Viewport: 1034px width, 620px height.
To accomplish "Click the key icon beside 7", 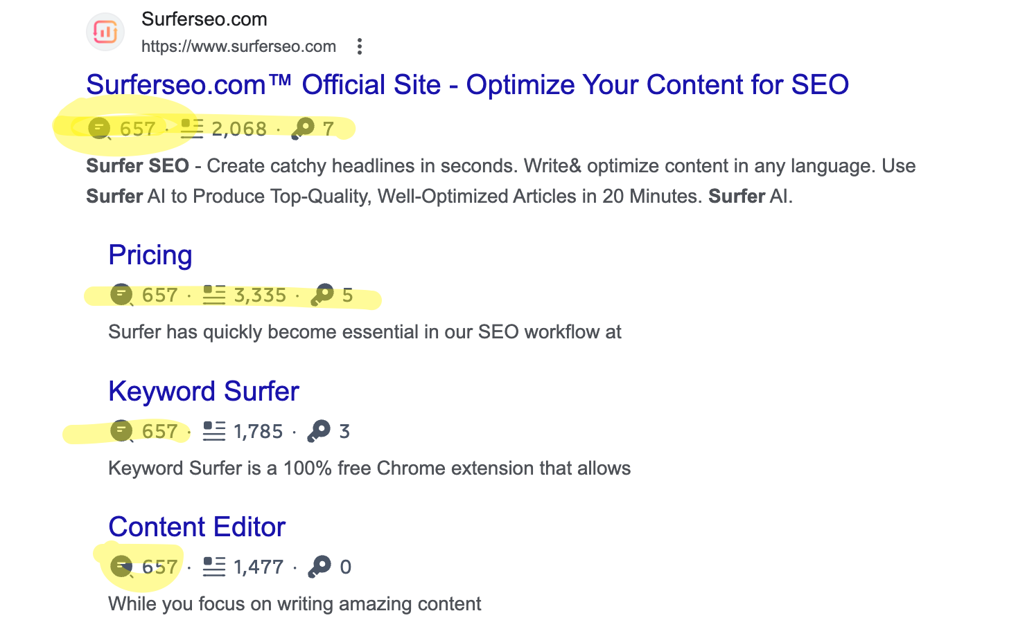I will [x=303, y=129].
